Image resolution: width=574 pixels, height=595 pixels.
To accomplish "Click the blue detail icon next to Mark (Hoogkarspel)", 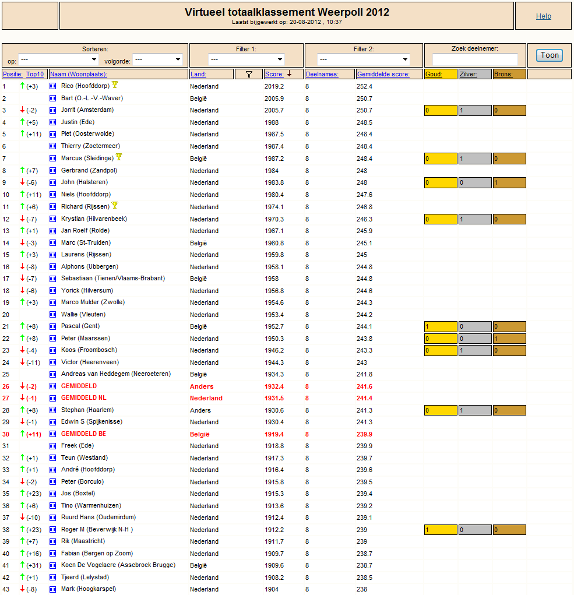I will point(52,589).
